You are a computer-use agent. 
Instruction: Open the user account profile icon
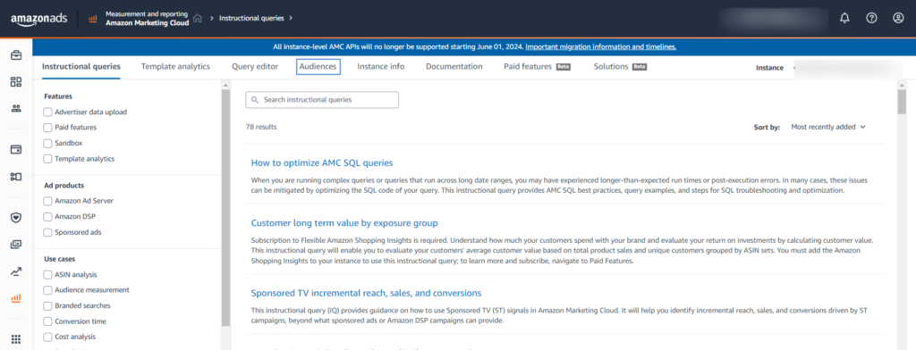point(898,18)
